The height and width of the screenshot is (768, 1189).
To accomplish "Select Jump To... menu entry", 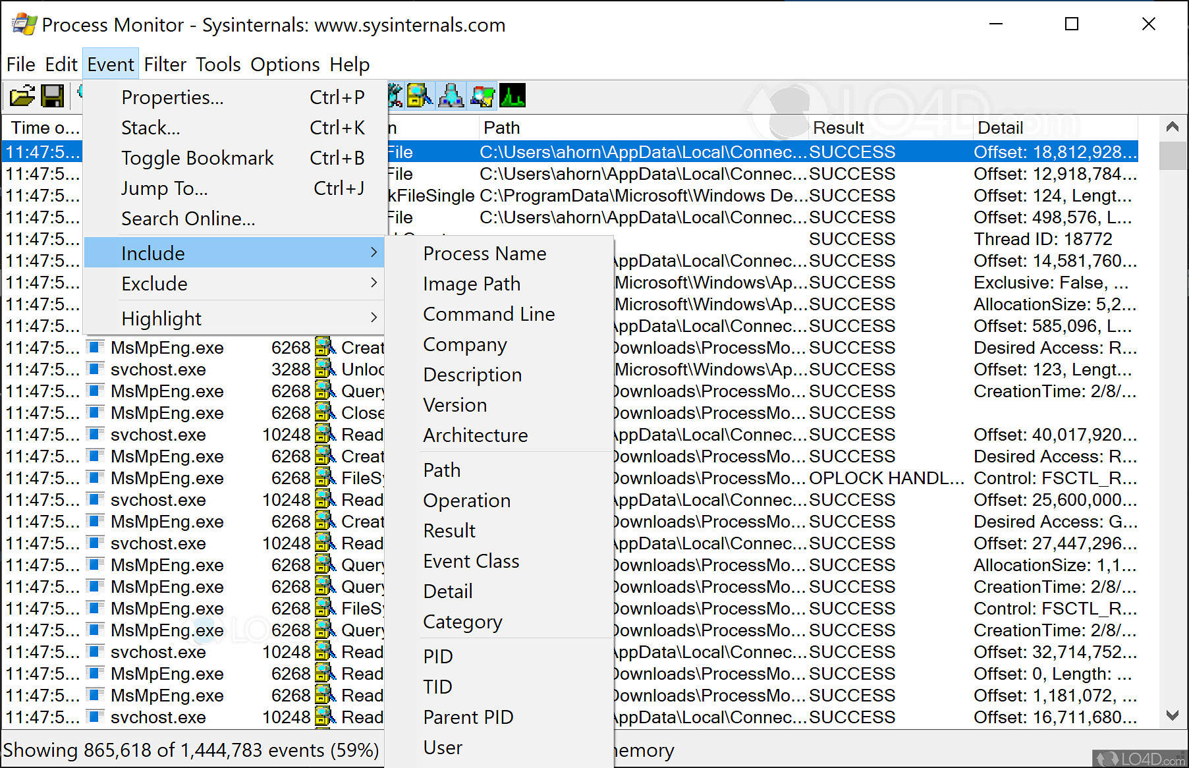I will tap(235, 188).
